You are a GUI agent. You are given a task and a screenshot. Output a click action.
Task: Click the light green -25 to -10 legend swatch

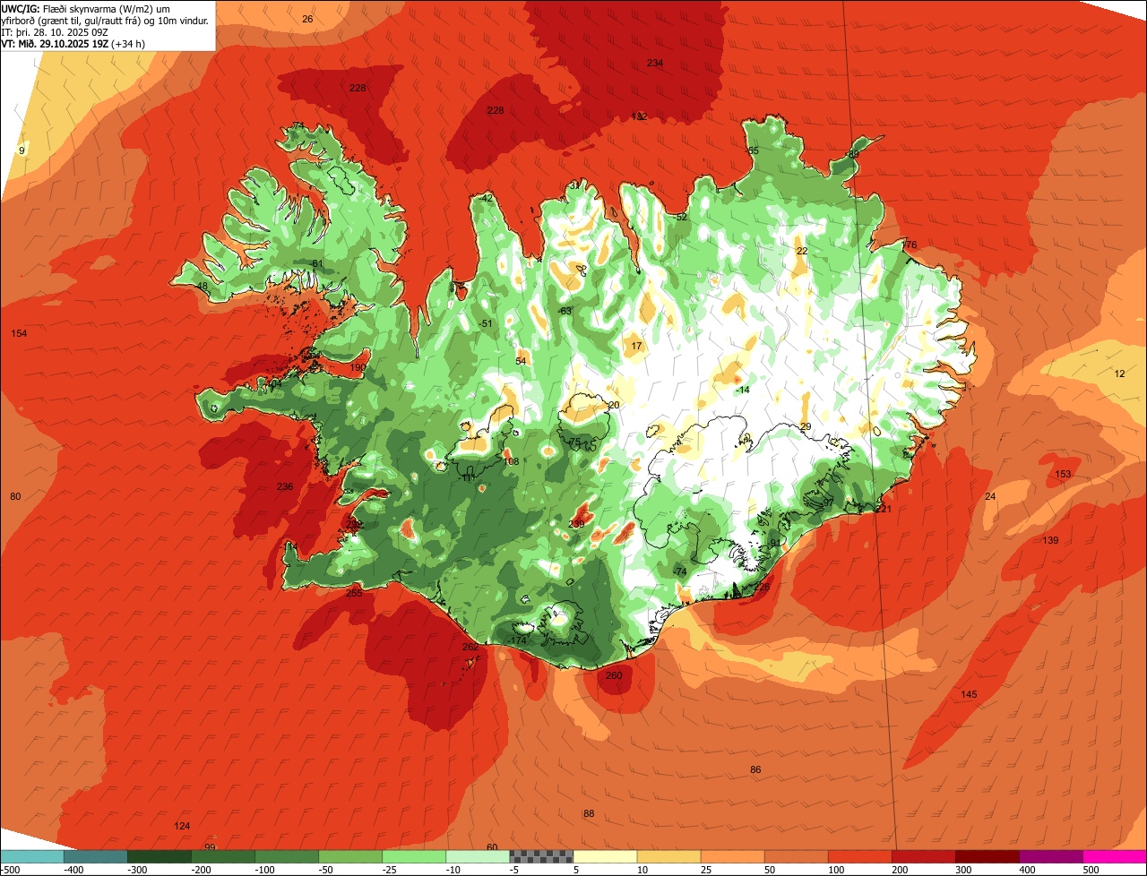click(414, 856)
